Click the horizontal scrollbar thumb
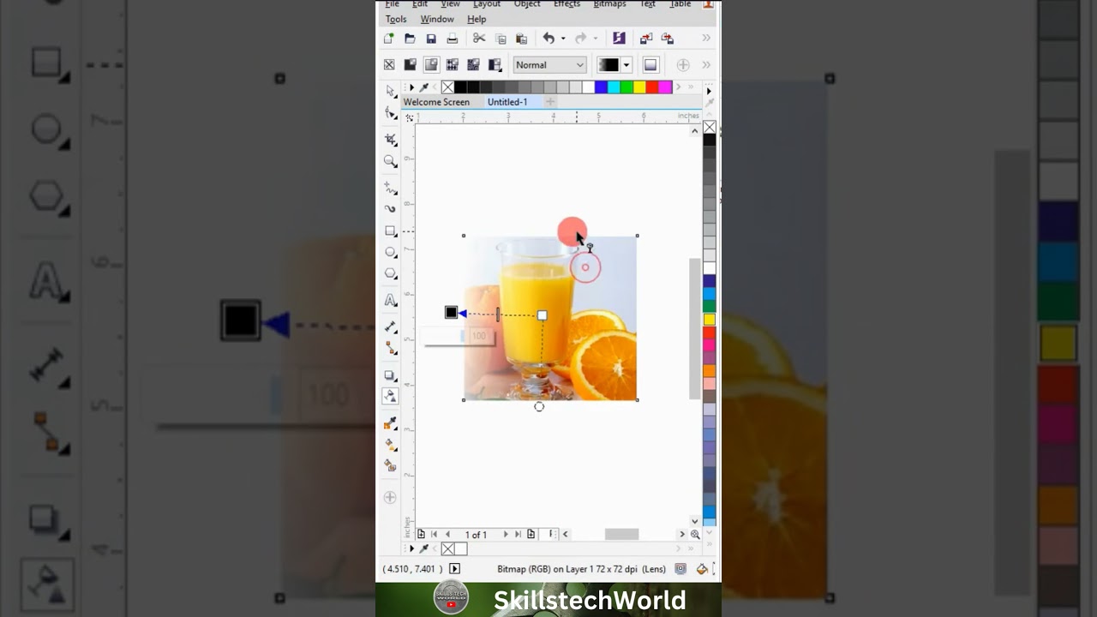Image resolution: width=1097 pixels, height=617 pixels. point(621,535)
